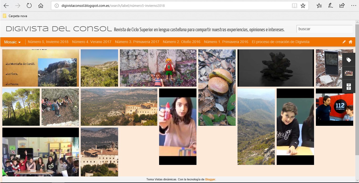This screenshot has height=183, width=359.
Task: Open browser settings and more menu
Action: point(353,6)
